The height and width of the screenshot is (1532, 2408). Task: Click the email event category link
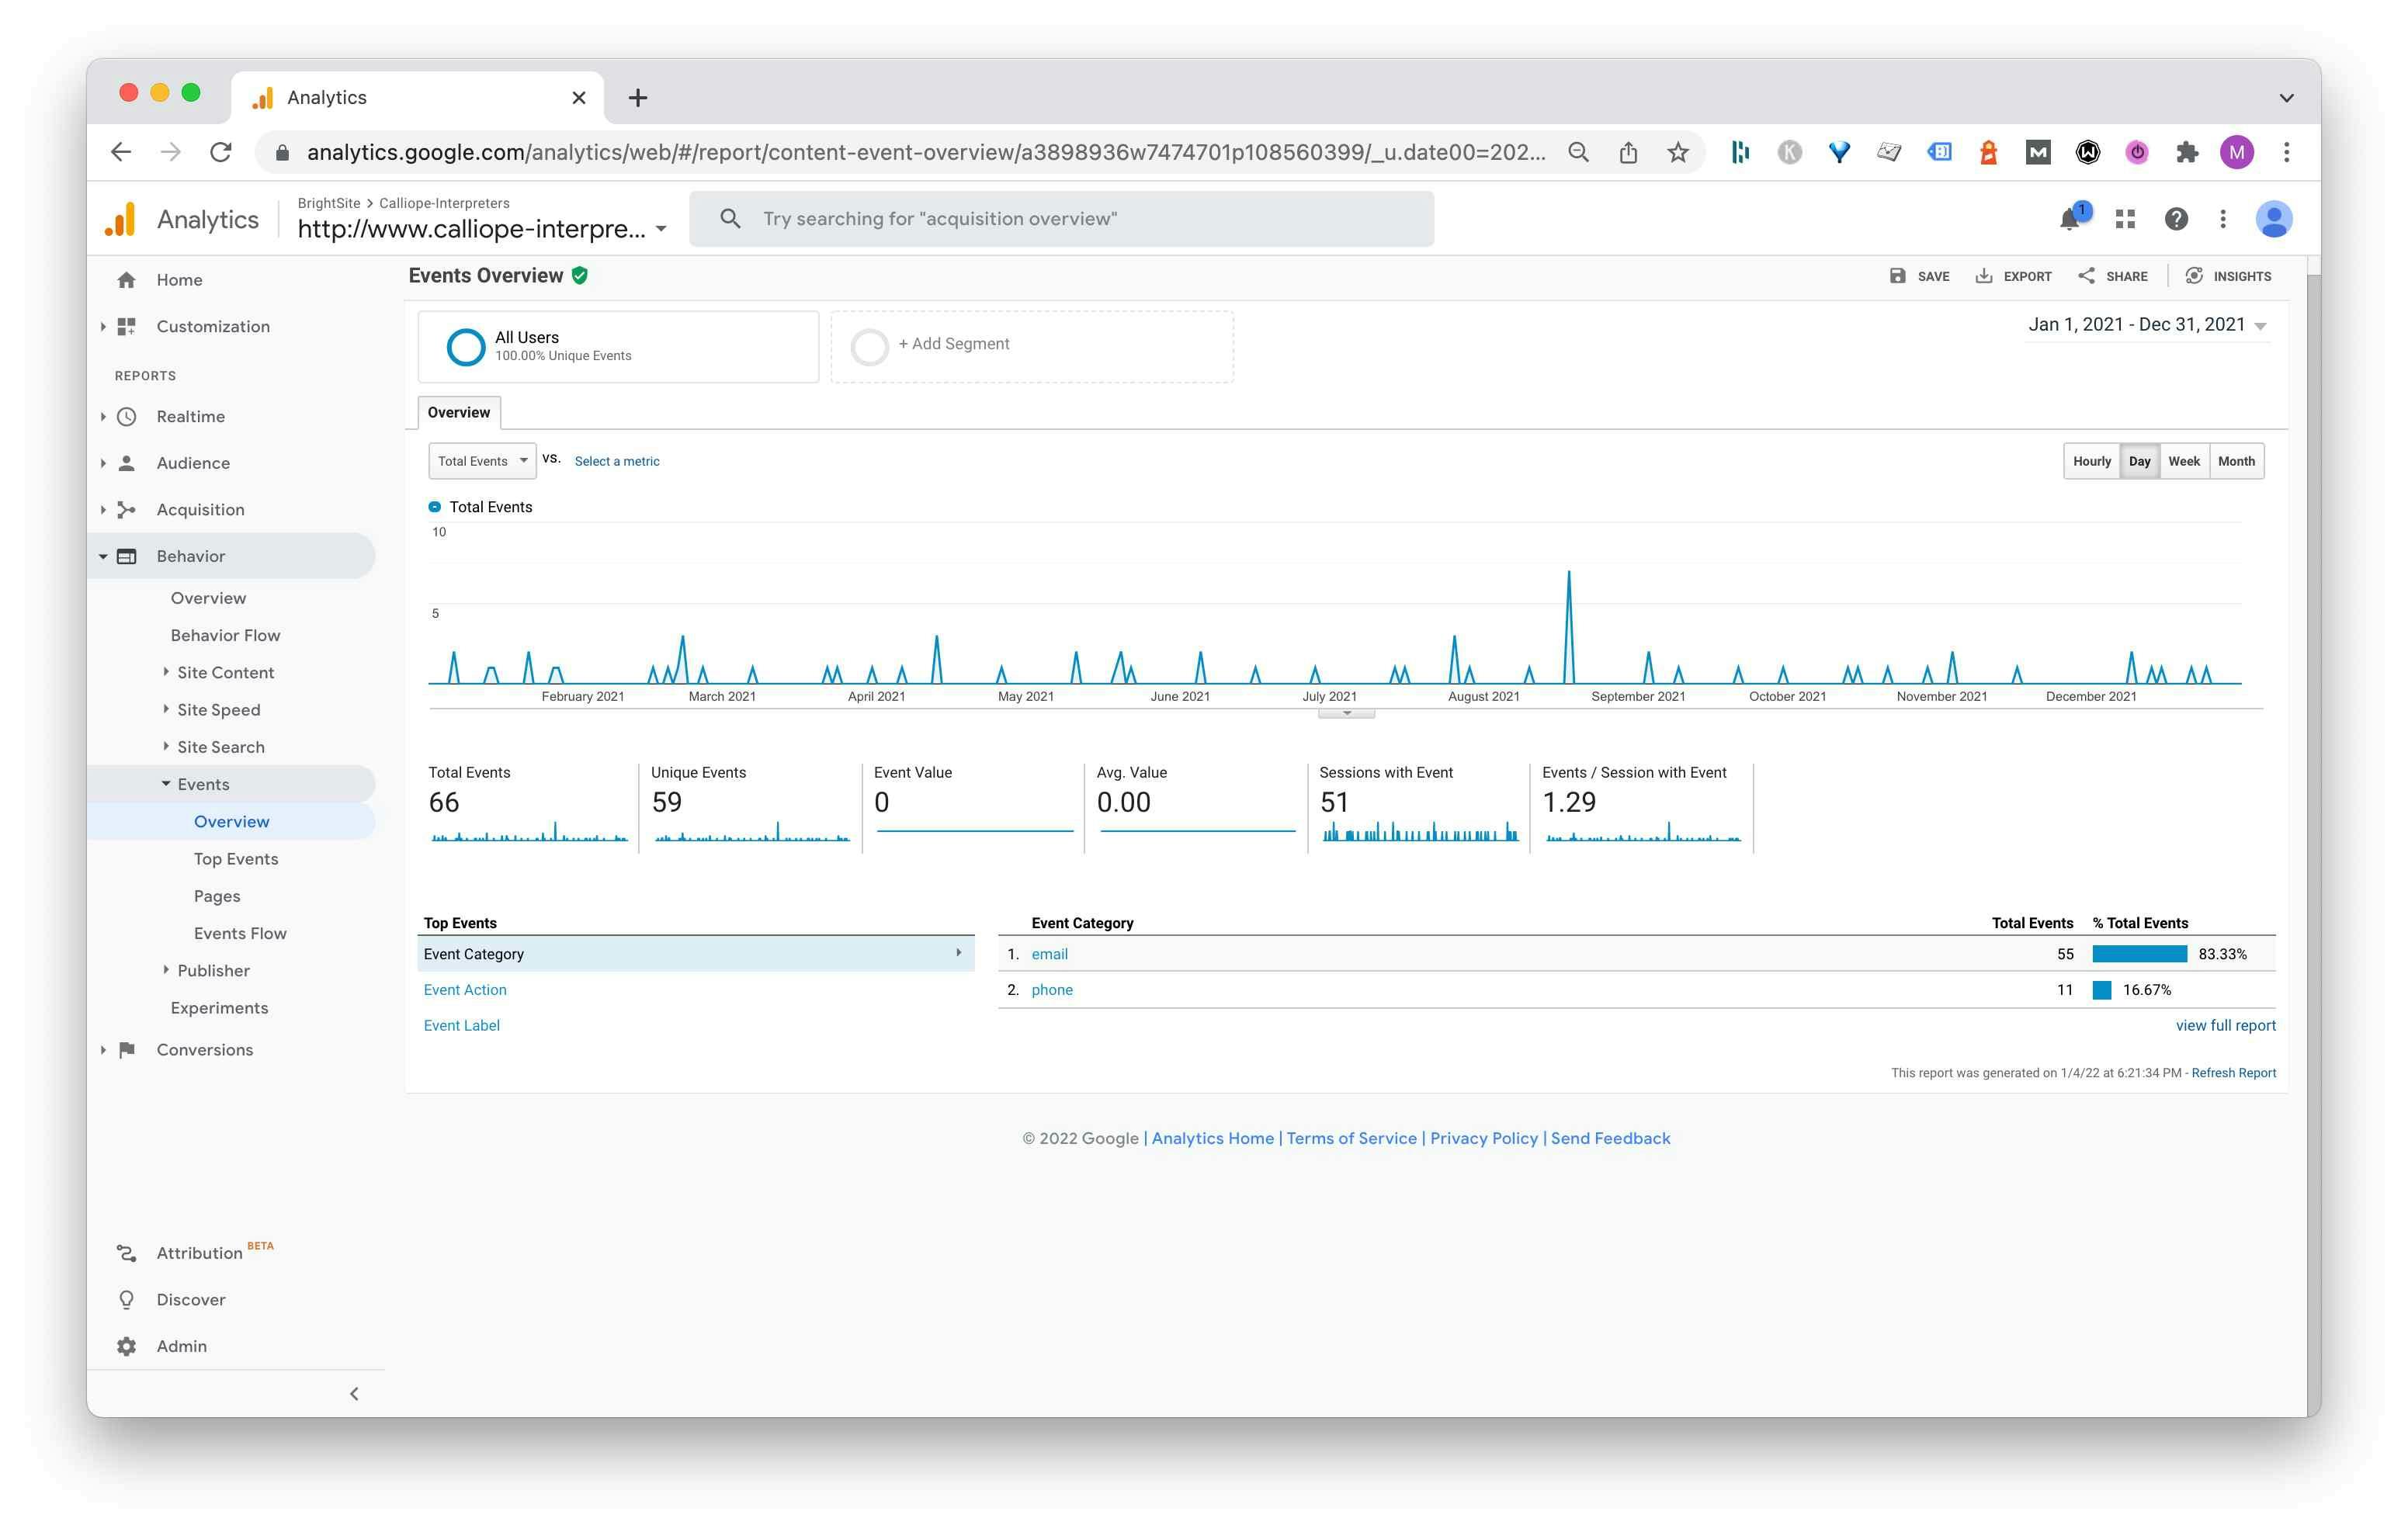point(1049,954)
